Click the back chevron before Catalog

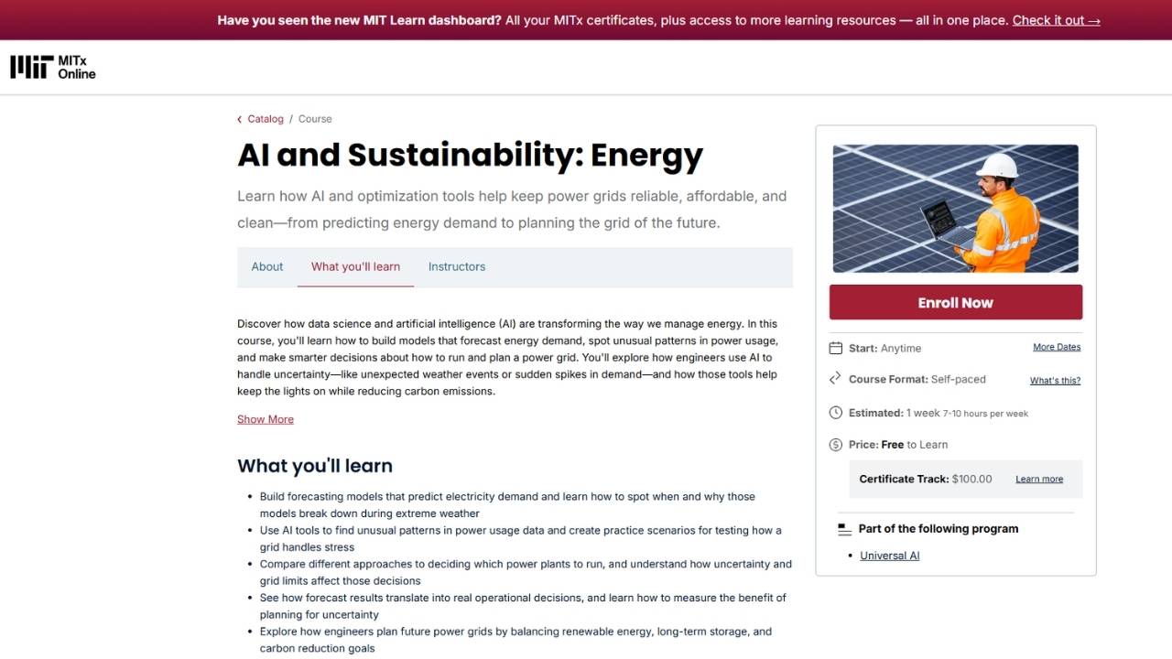(240, 119)
